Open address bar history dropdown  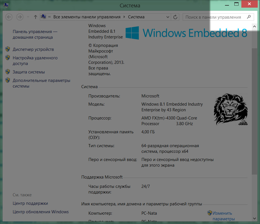point(168,17)
